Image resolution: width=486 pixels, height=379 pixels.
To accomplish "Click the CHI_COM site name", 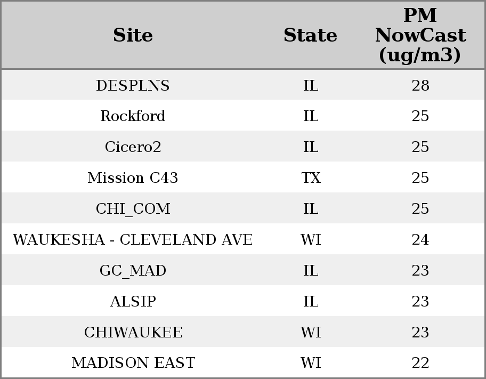I will tap(133, 209).
